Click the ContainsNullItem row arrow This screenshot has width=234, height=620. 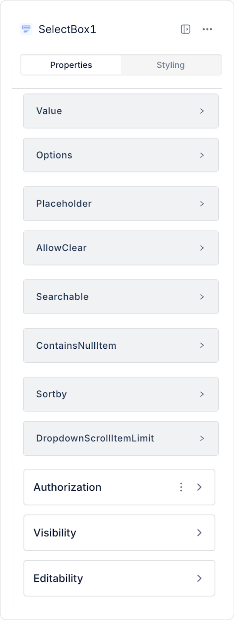[x=202, y=346]
